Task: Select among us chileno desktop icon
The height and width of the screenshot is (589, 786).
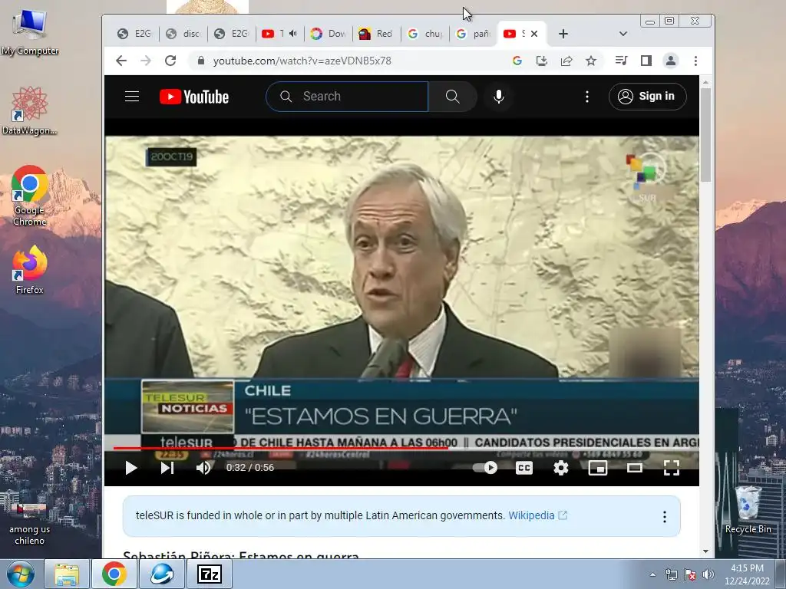Action: pos(30,524)
